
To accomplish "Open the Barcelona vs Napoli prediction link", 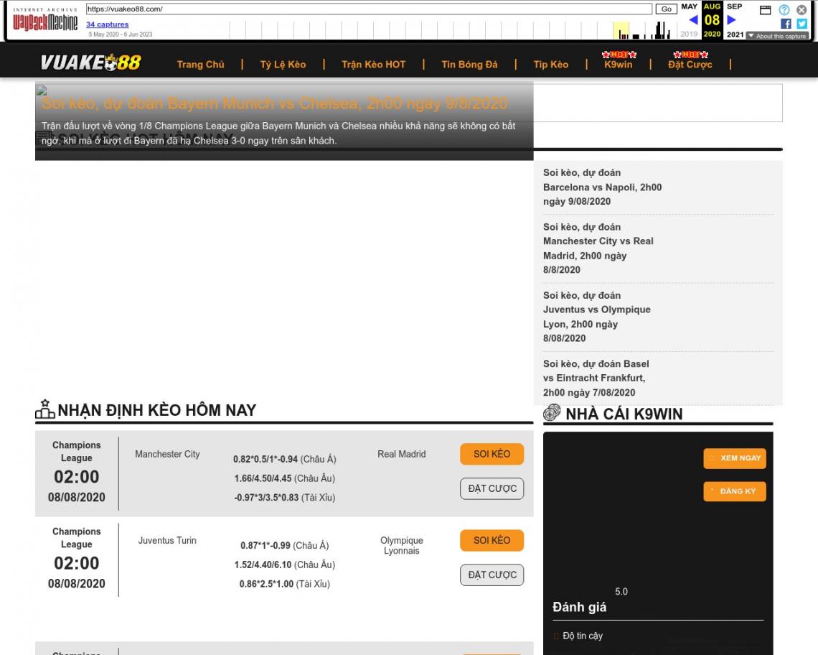I will pos(603,187).
